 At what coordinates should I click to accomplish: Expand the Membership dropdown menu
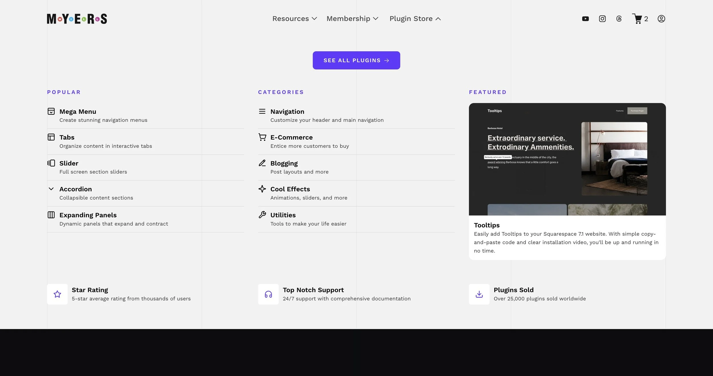tap(352, 19)
